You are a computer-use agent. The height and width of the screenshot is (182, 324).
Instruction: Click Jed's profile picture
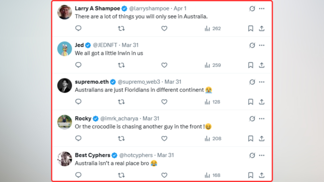point(64,48)
